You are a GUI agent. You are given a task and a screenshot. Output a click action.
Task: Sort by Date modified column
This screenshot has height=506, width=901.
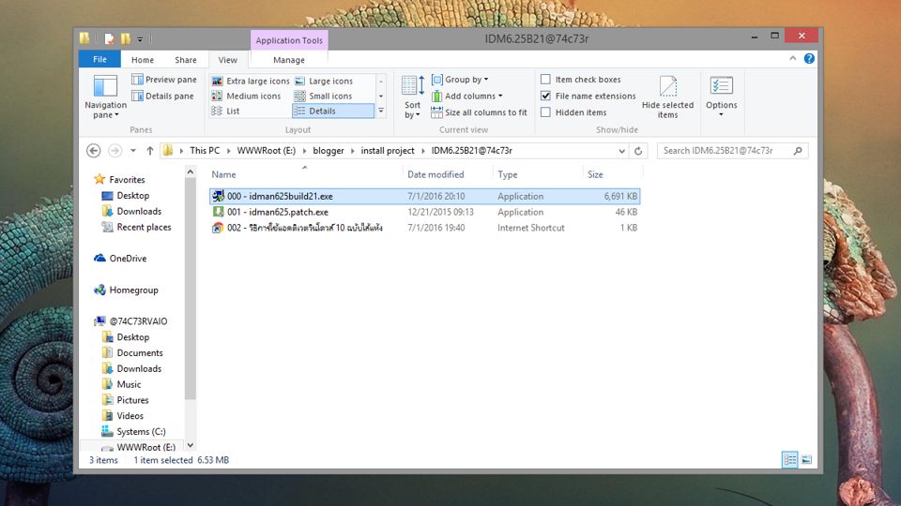click(448, 174)
